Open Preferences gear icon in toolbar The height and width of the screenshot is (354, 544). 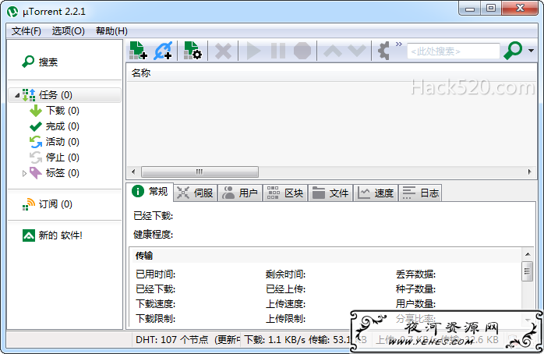pos(383,51)
